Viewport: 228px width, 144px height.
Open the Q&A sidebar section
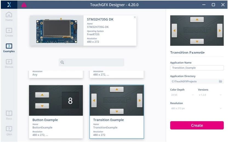point(9,131)
